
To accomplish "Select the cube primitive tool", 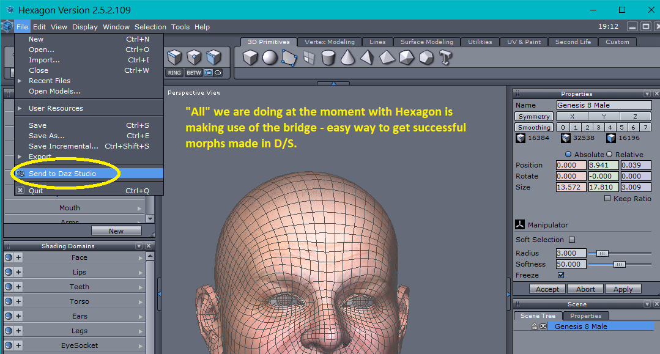I will [x=250, y=57].
